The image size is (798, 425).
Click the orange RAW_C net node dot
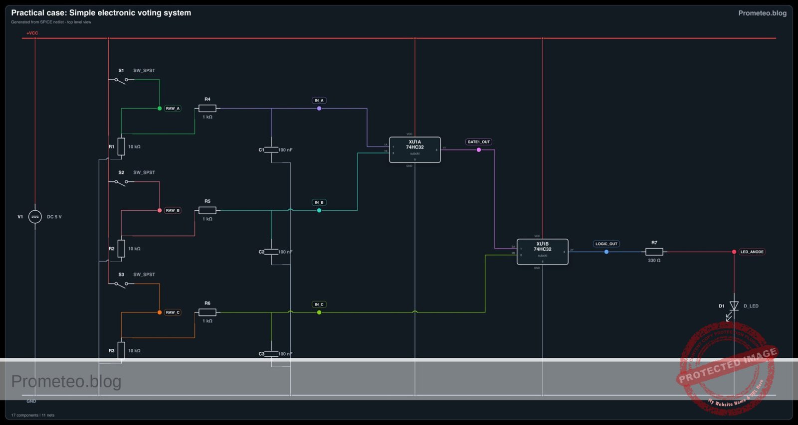[160, 312]
